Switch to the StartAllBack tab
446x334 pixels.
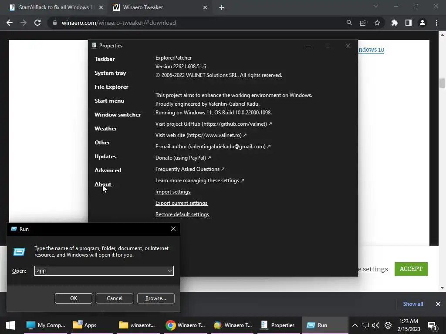point(56,7)
